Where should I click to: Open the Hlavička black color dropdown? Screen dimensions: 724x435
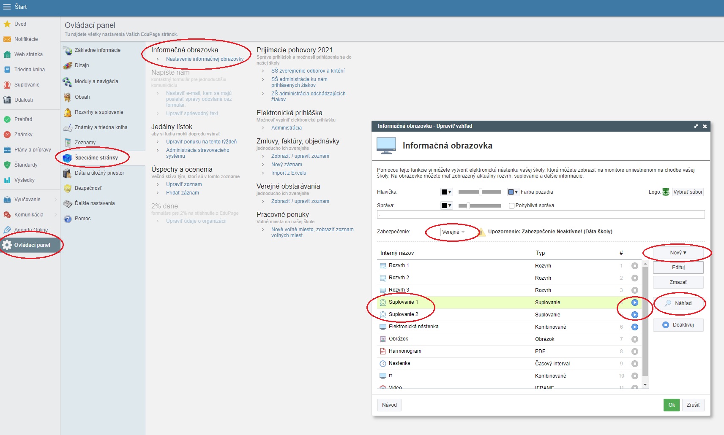446,192
